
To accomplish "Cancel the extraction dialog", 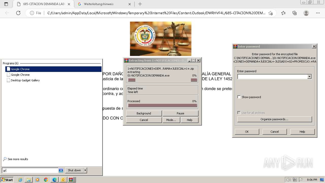I will pos(144,120).
